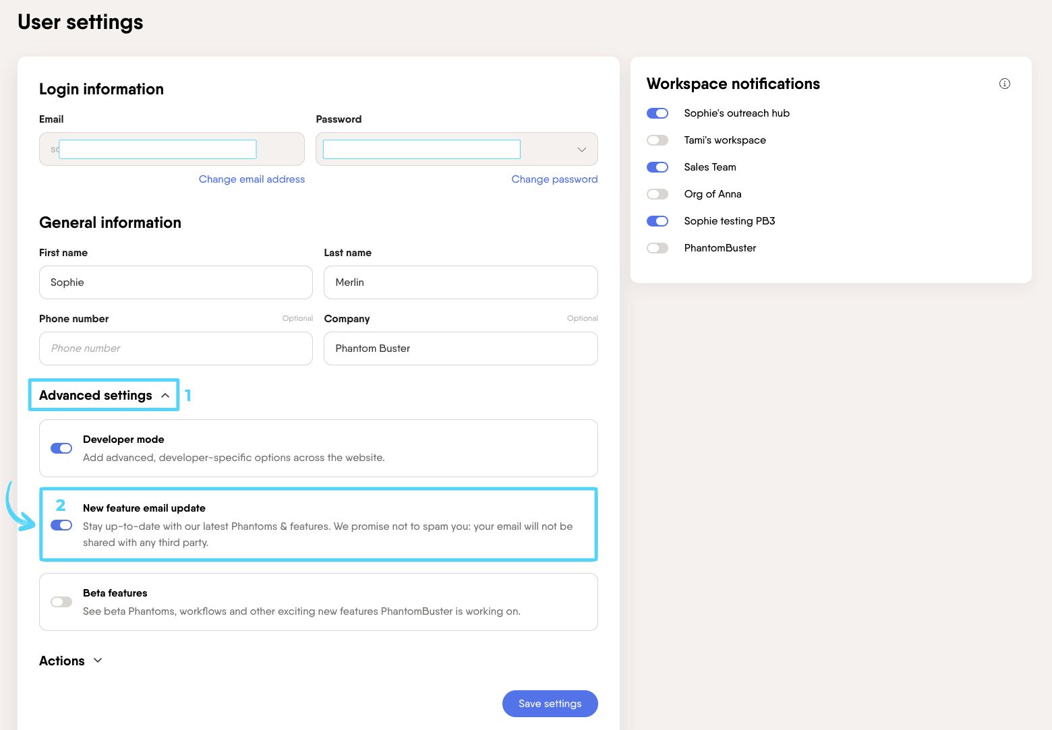The image size is (1052, 730).
Task: Click the User settings page title
Action: pyautogui.click(x=80, y=22)
